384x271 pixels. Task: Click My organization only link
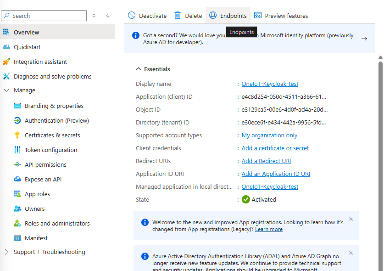click(269, 135)
